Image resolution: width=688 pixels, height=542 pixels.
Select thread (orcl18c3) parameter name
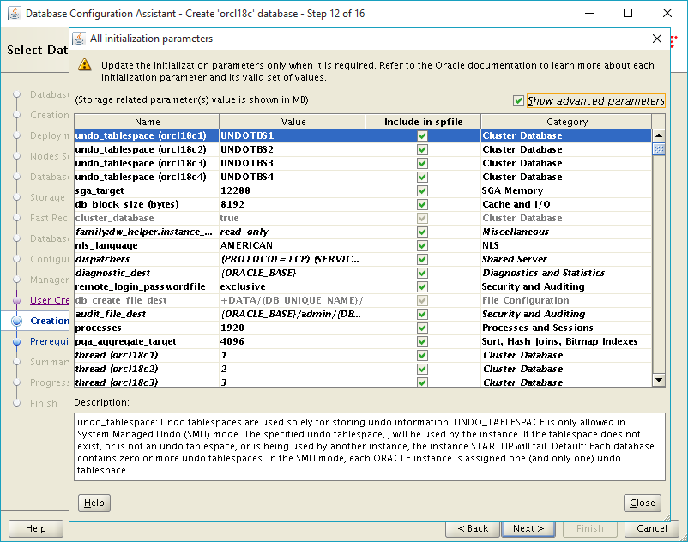pos(147,382)
